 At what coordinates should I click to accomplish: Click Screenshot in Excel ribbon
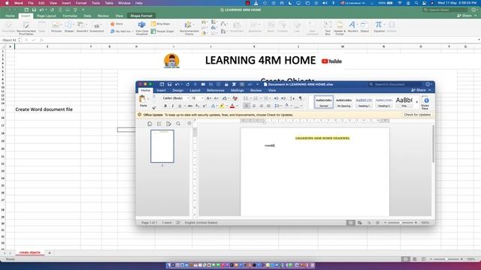[x=97, y=27]
